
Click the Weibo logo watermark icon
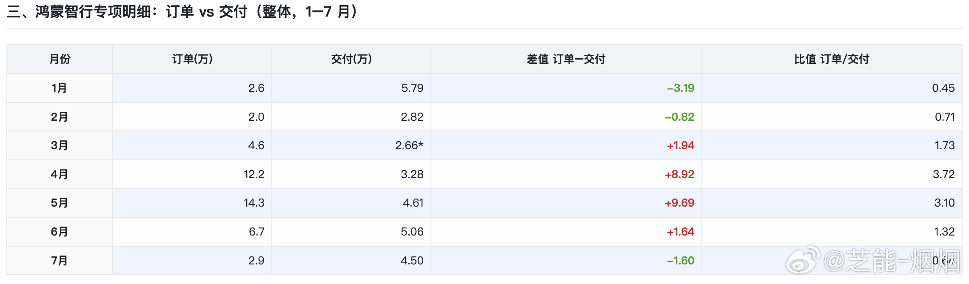point(803,259)
